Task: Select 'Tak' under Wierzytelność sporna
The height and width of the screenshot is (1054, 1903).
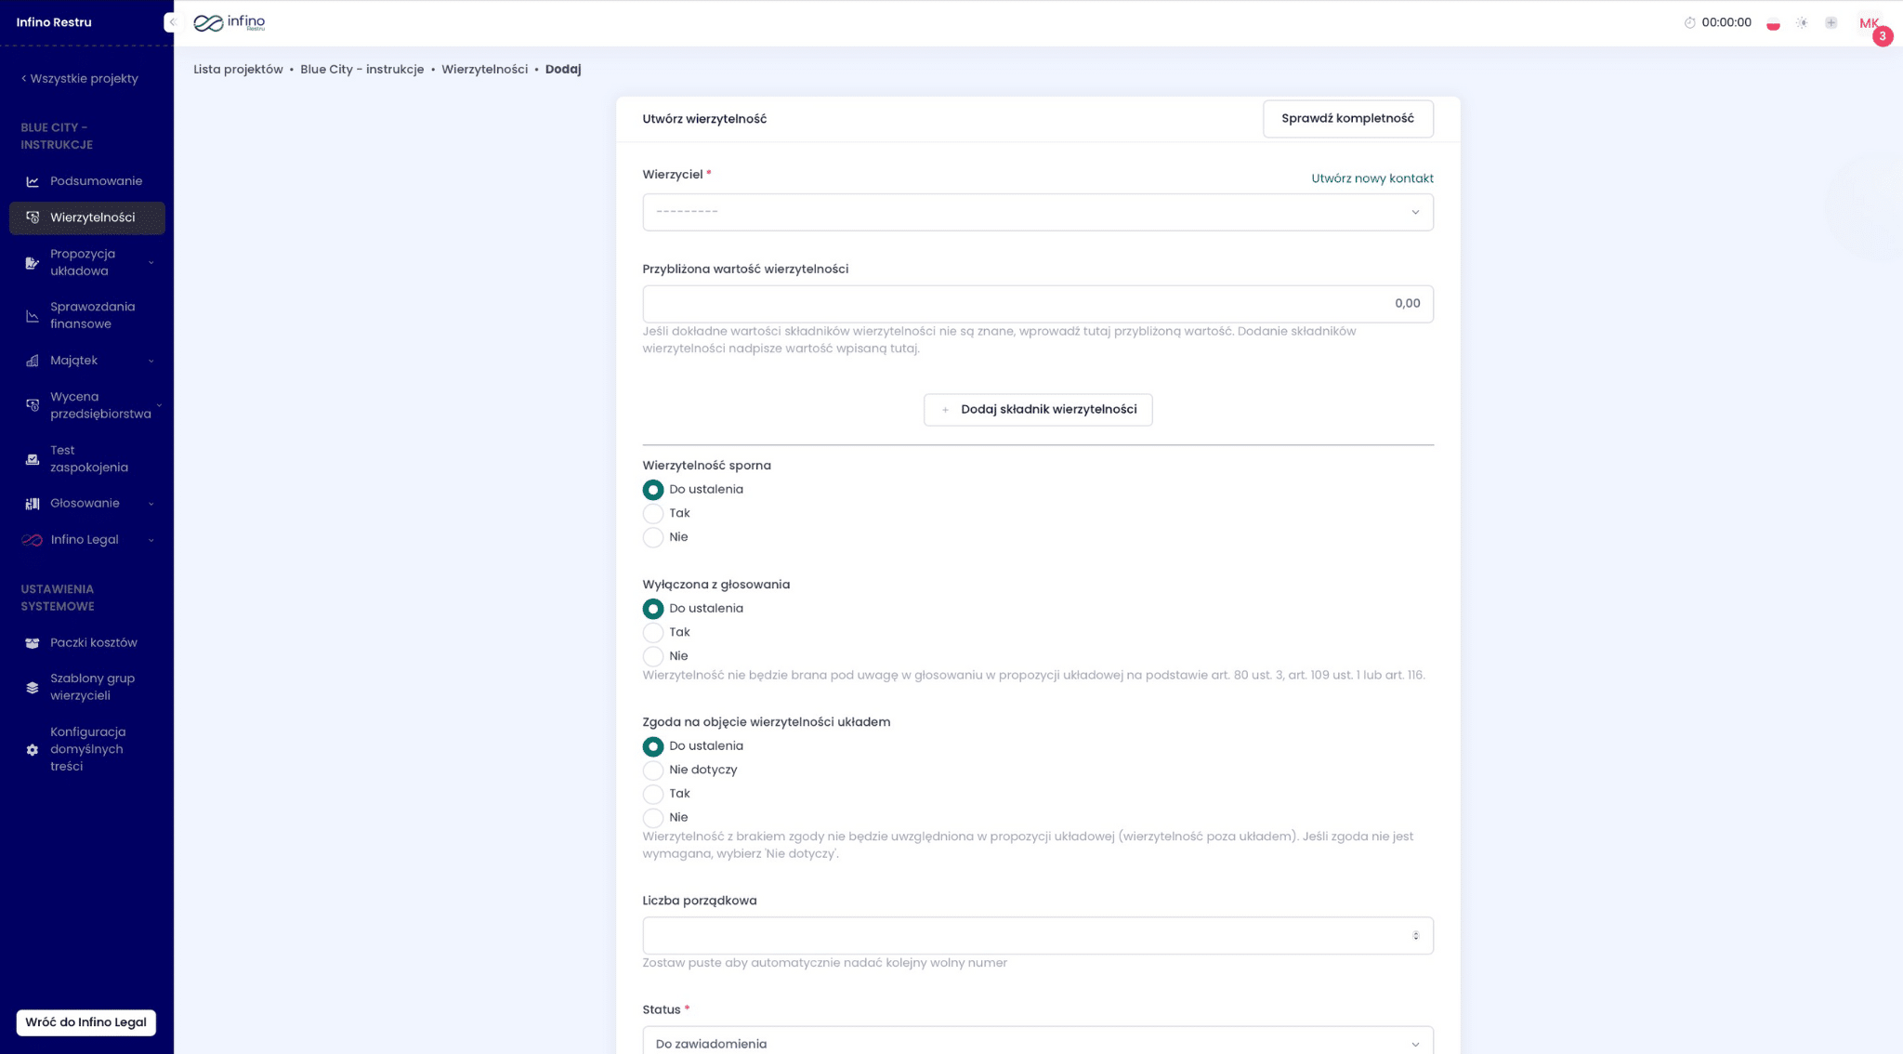Action: [653, 514]
